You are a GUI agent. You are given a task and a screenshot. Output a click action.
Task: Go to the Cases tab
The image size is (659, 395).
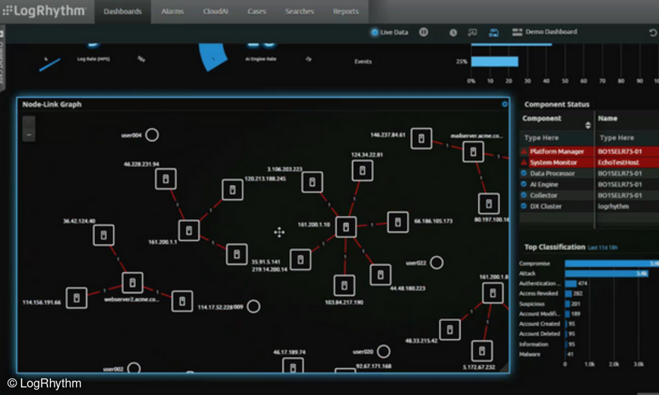click(256, 12)
